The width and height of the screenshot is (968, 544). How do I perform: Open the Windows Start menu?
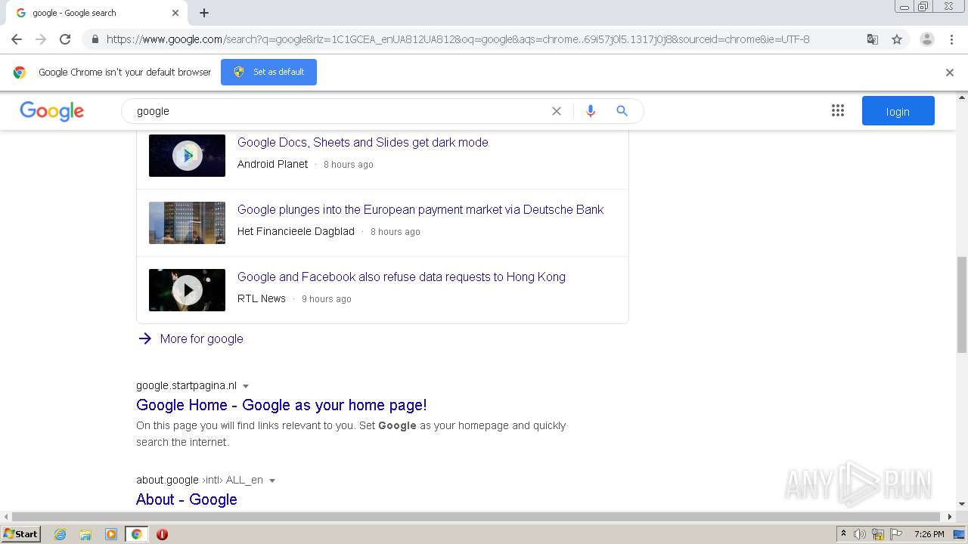click(x=21, y=534)
